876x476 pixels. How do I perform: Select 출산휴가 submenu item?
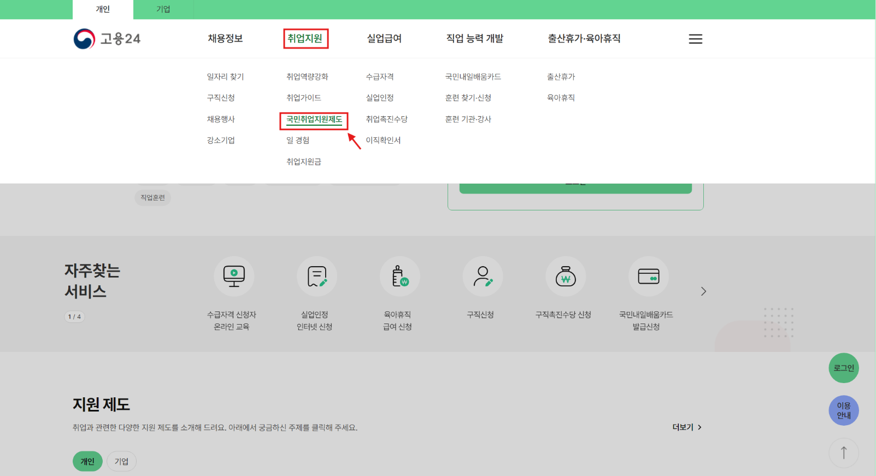pos(561,77)
